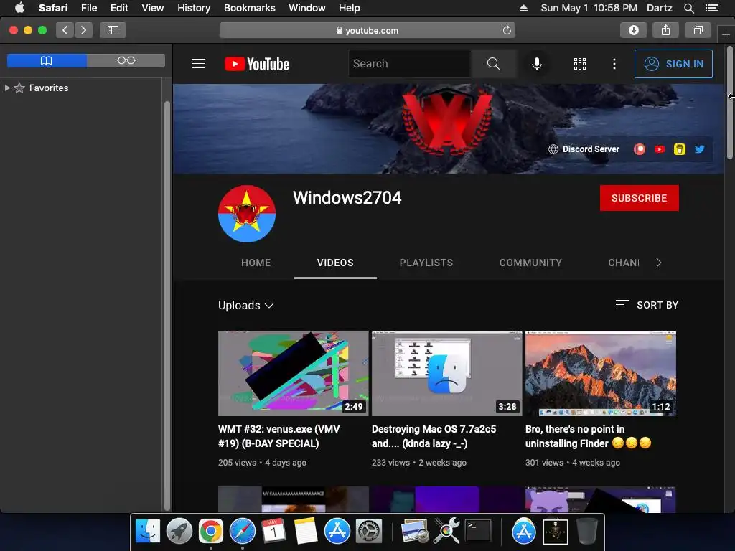Open the HOME channel tab
The width and height of the screenshot is (735, 551).
[x=256, y=263]
